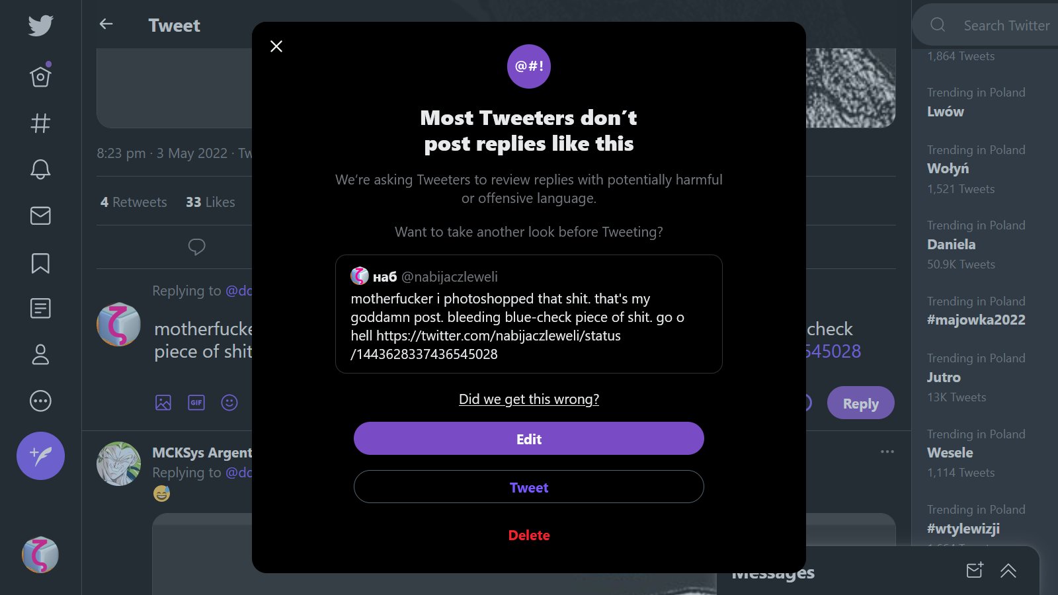Go back with the arrow
Viewport: 1058px width, 595px height.
(106, 24)
